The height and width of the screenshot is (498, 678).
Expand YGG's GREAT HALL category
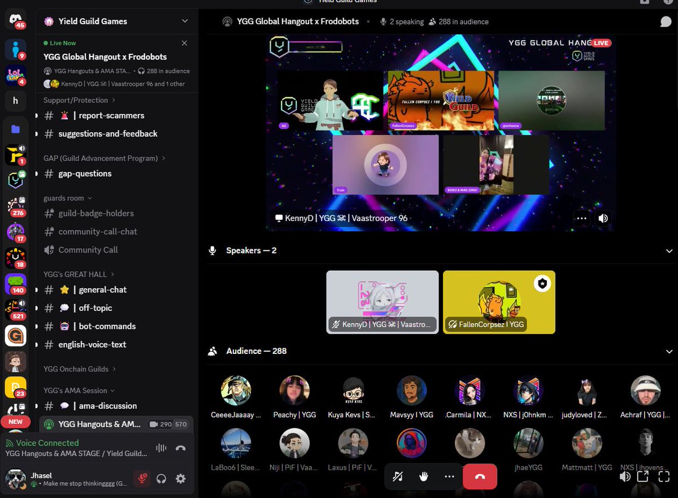(x=79, y=274)
